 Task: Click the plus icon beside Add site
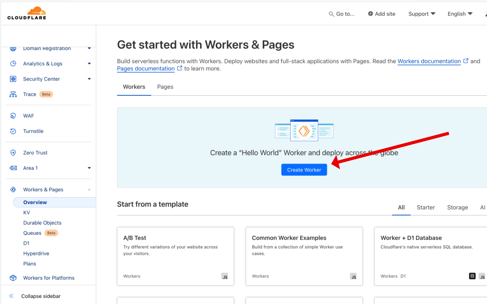371,14
